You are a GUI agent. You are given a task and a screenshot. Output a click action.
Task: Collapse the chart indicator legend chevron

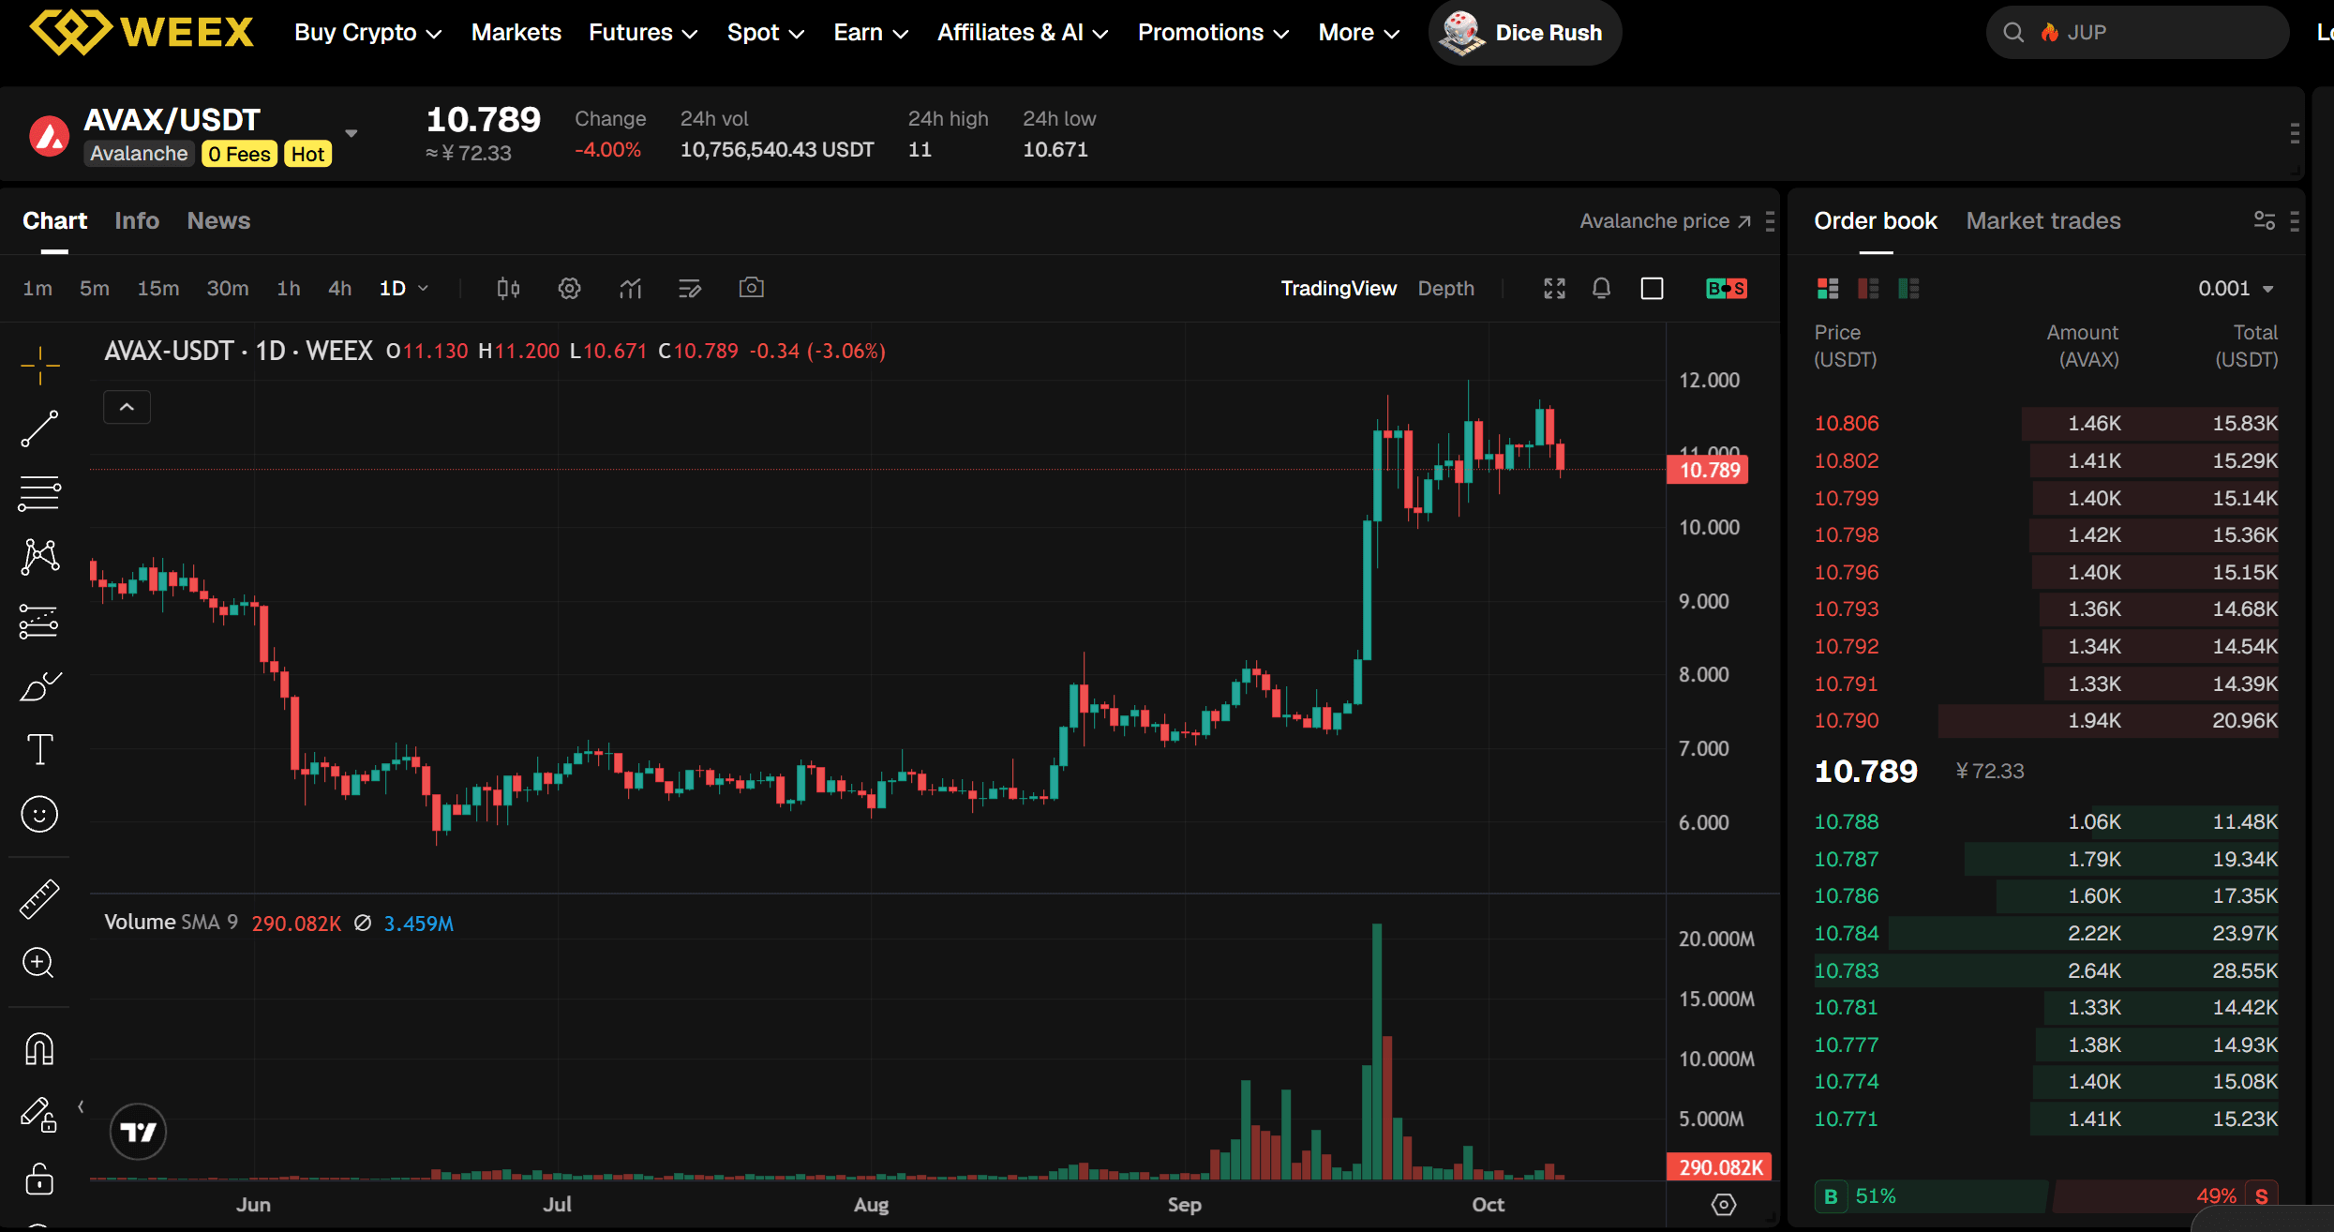127,407
